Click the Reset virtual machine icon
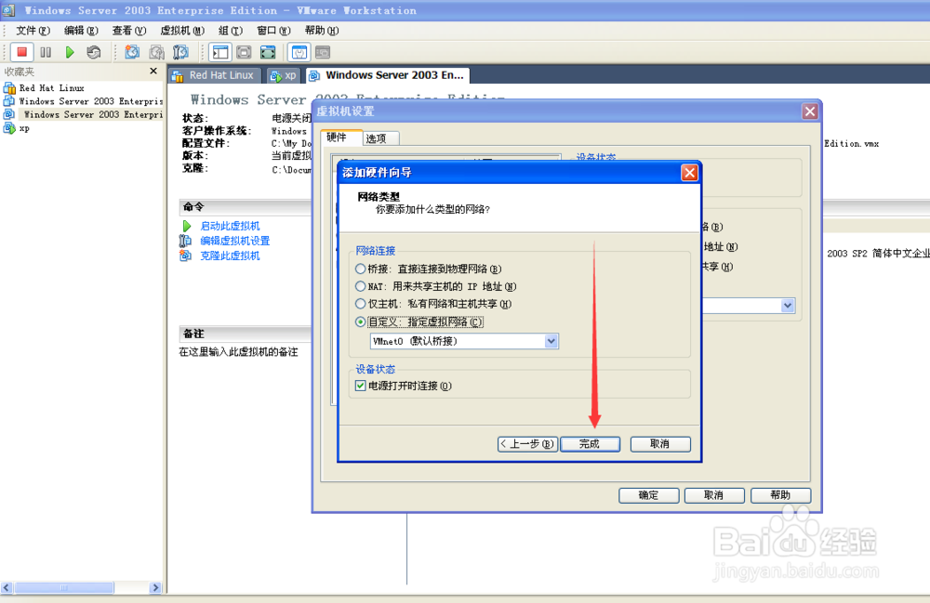This screenshot has height=603, width=930. 93,52
